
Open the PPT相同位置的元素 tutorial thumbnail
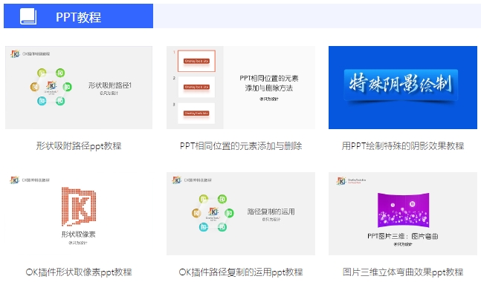241,88
